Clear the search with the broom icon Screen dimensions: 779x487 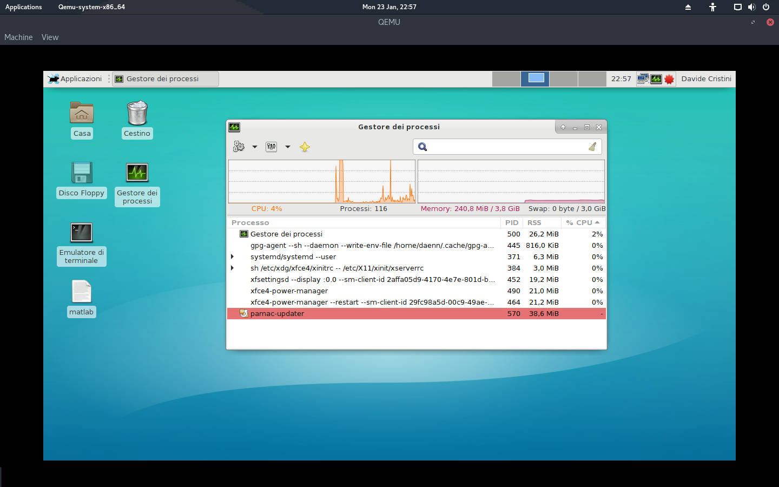pos(592,147)
